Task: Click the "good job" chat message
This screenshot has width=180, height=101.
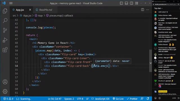Action: click(168, 81)
